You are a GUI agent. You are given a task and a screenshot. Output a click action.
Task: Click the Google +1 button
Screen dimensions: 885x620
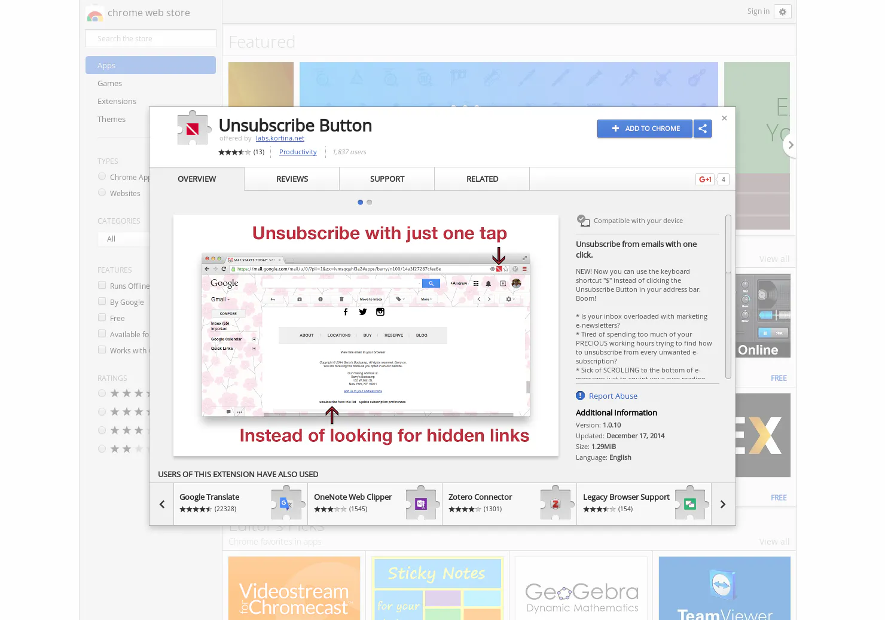(705, 179)
